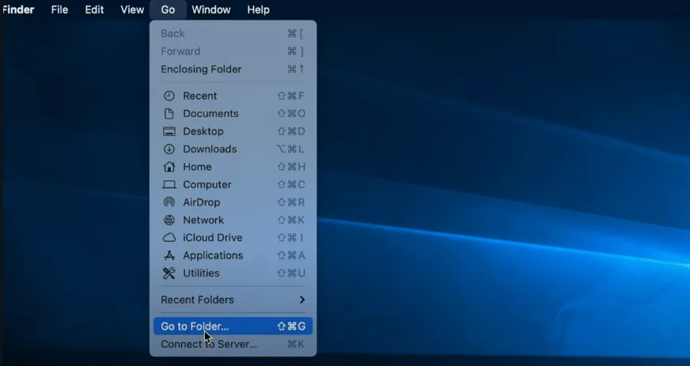
Task: Select Utilities in the Go menu
Action: [233, 273]
